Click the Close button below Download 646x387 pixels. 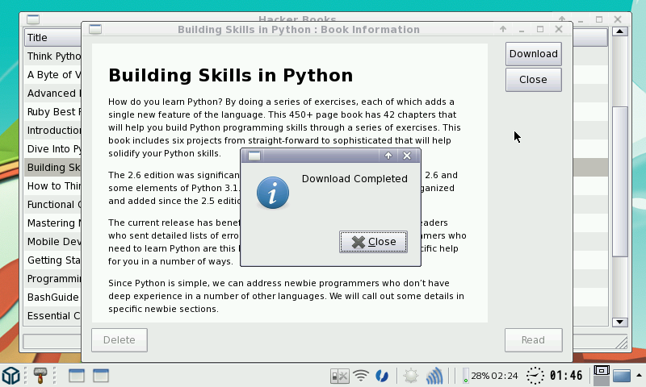coord(534,79)
